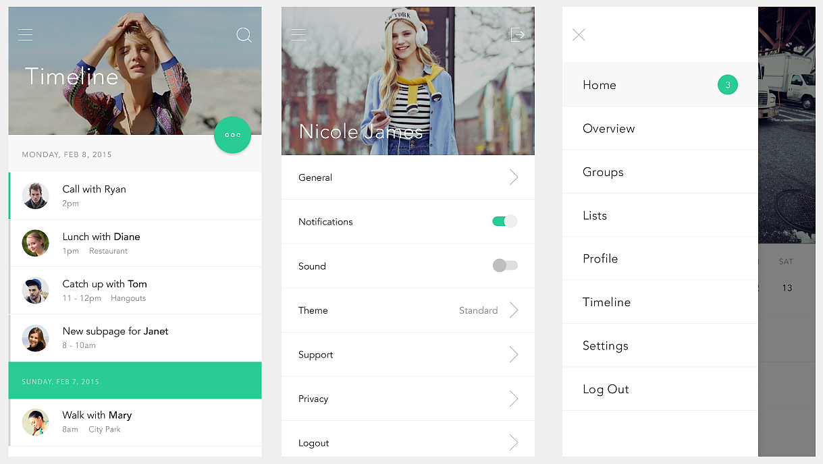Tap the green three-dots action button
This screenshot has width=823, height=464.
pos(233,135)
